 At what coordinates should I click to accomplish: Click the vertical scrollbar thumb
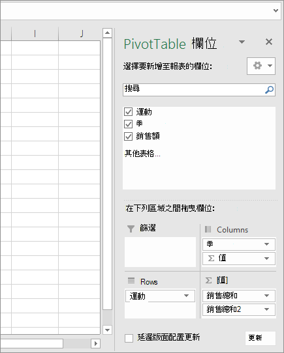(x=108, y=174)
